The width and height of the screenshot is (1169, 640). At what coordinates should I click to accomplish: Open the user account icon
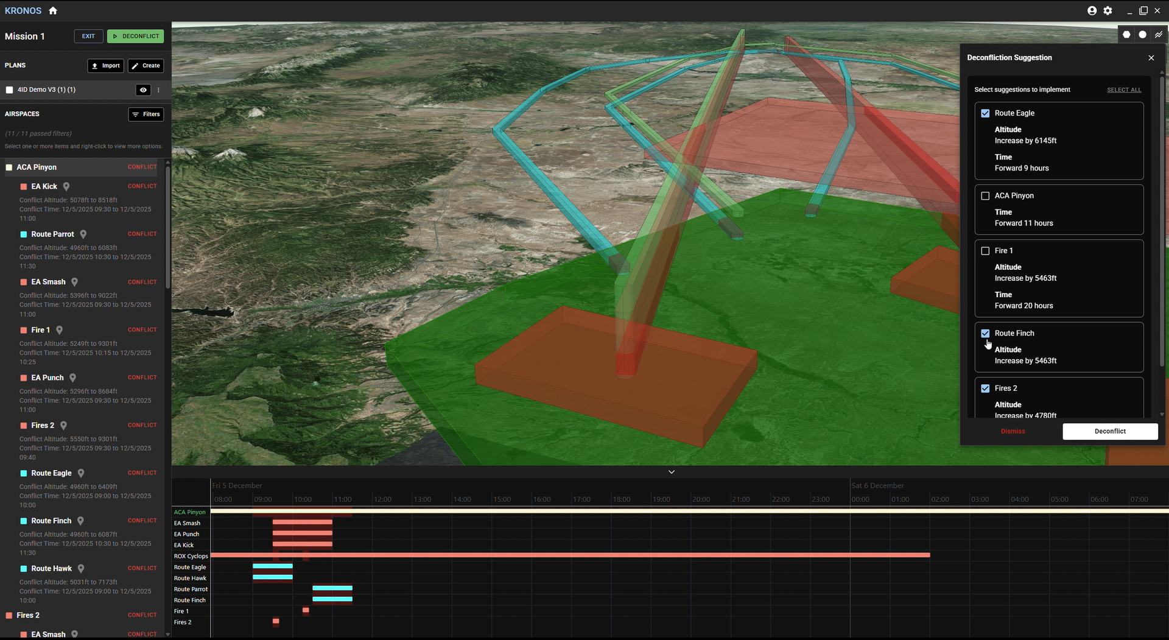(x=1092, y=10)
